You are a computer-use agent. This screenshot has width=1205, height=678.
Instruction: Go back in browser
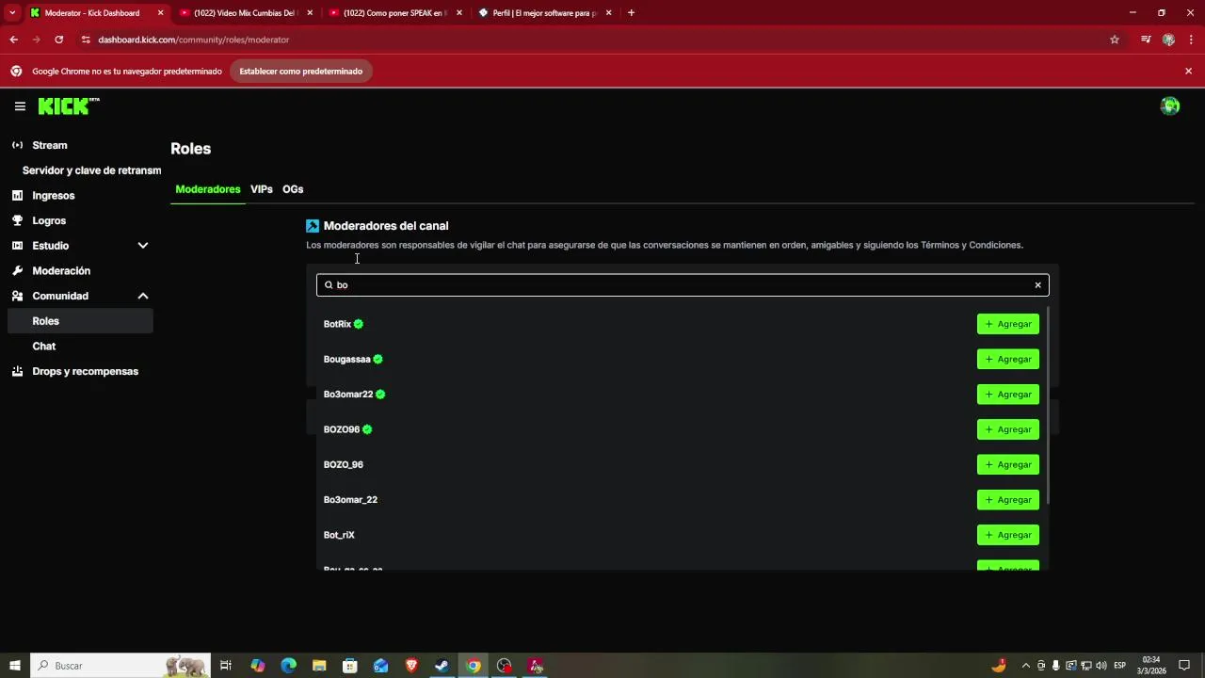(x=13, y=40)
